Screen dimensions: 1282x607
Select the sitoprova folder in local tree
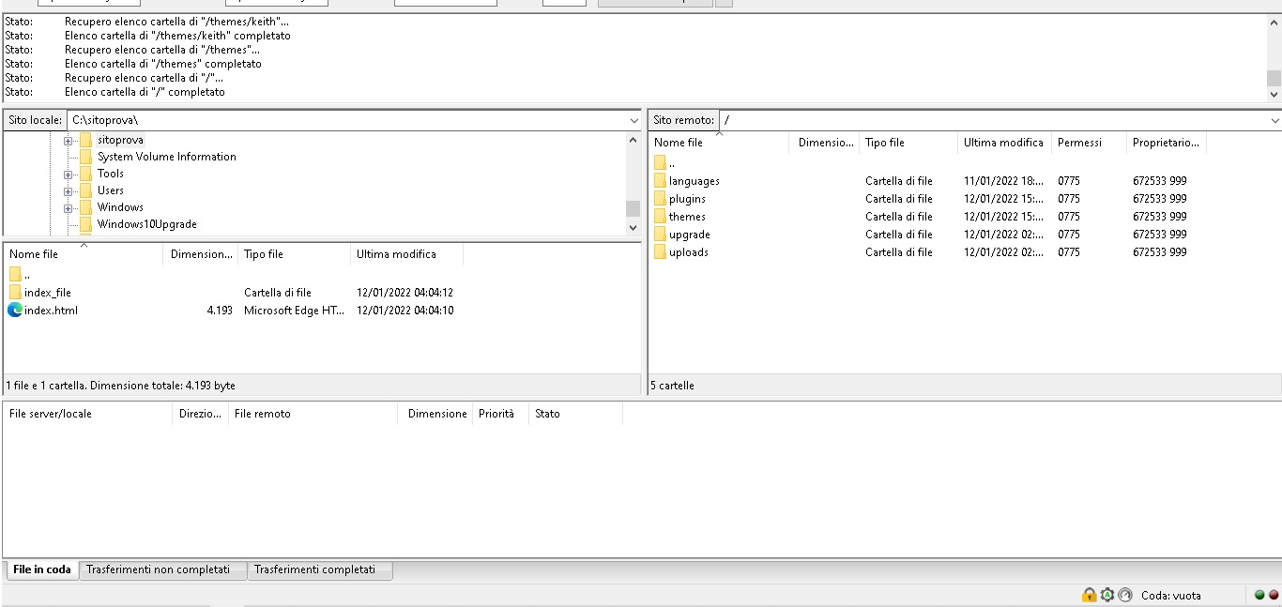pyautogui.click(x=120, y=140)
